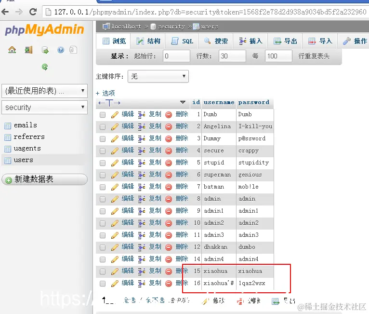
Task: Tick checkbox for secure row
Action: (103, 151)
